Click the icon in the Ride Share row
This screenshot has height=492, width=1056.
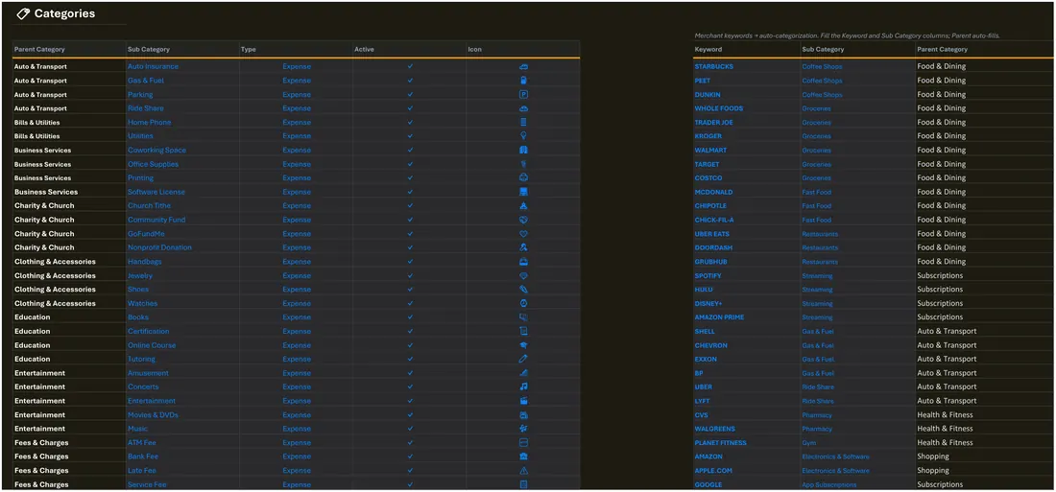(523, 108)
